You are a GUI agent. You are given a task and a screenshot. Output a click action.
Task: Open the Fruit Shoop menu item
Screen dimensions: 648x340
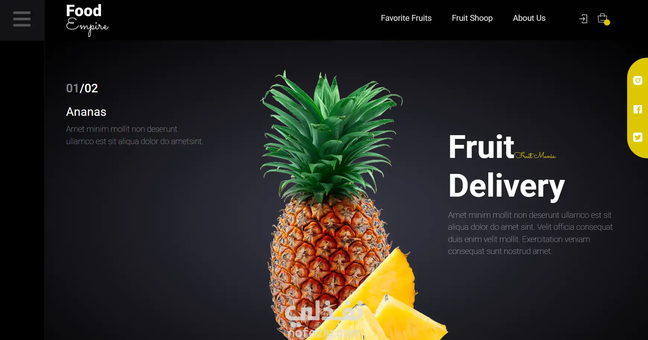(472, 18)
